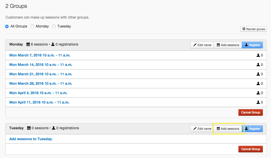Click Register button for Tuesday group
The height and width of the screenshot is (158, 271).
tap(252, 129)
